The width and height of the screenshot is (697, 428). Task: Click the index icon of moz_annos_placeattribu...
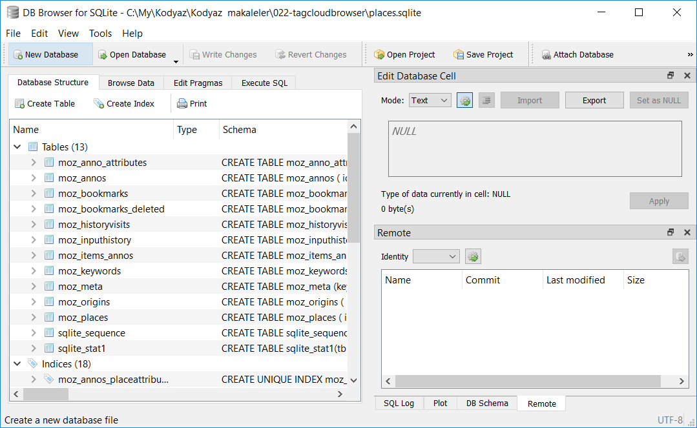(49, 379)
